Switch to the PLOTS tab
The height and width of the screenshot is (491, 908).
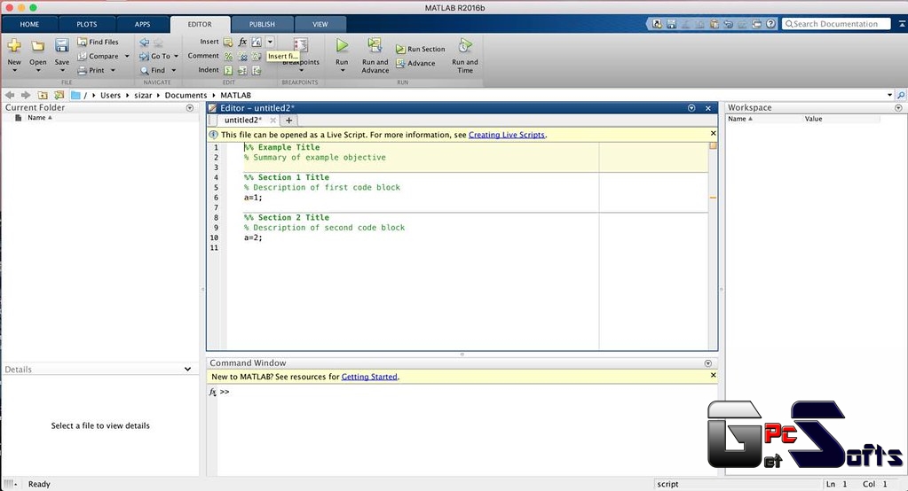coord(87,24)
